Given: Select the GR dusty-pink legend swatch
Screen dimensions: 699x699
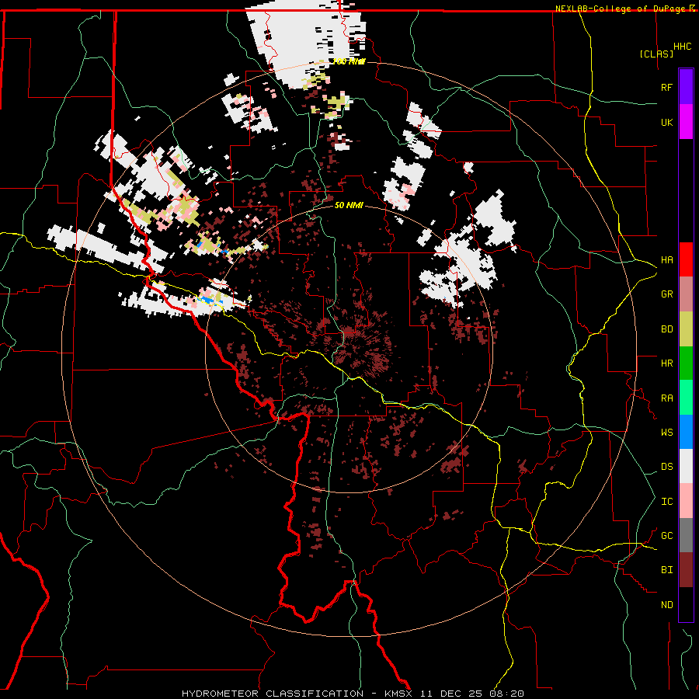Looking at the screenshot, I should pyautogui.click(x=686, y=294).
